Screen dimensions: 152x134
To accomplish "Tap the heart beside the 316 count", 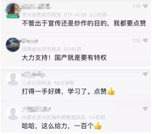I will click(x=145, y=6).
